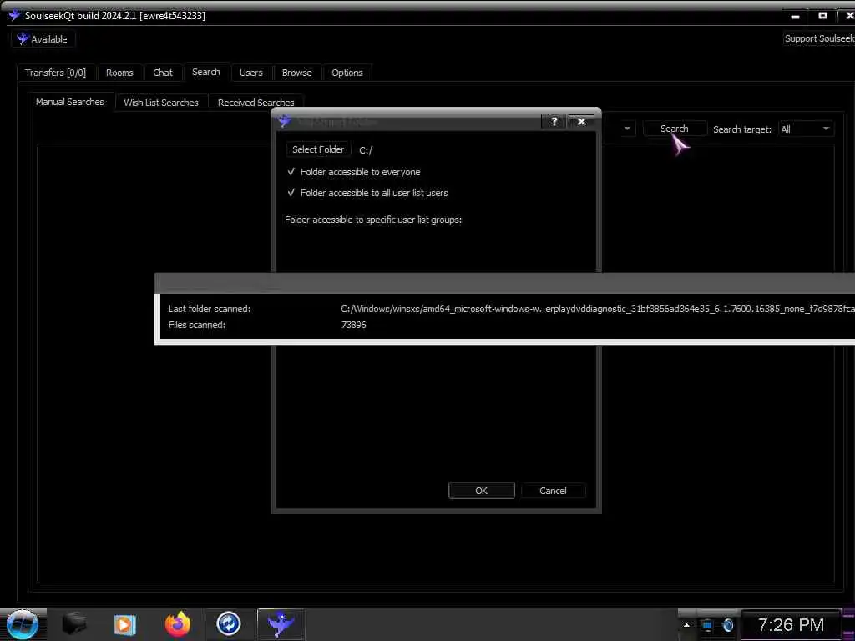Close the share folder dialog
This screenshot has width=855, height=641.
tap(581, 122)
